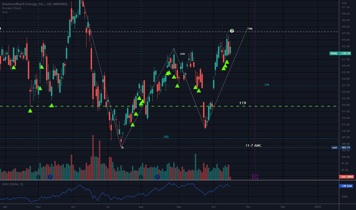Click the 150.00 price axis label
Screen dimensions: 356x210
(346, 27)
